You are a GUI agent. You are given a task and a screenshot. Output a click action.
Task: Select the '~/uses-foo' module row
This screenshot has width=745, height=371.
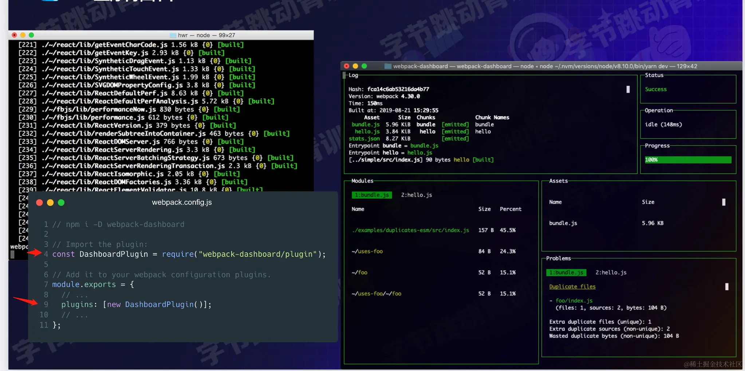434,251
